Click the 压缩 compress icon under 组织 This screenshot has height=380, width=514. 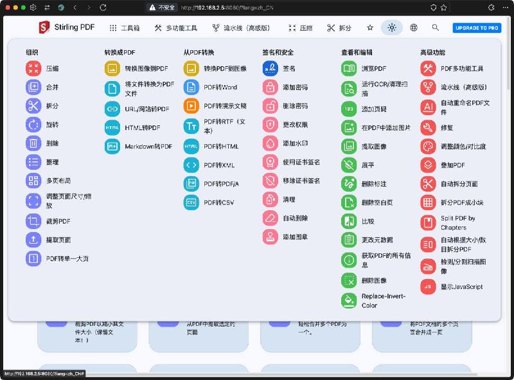[33, 68]
